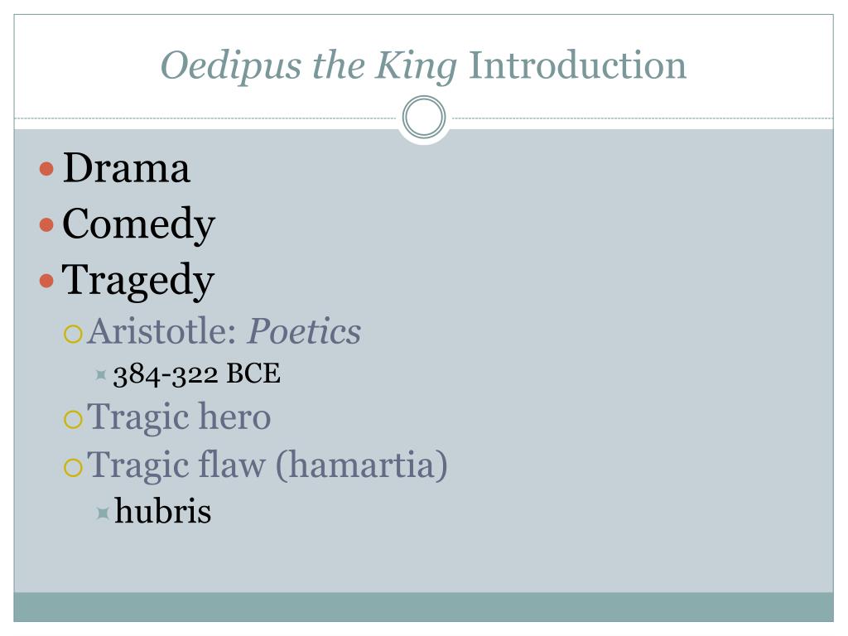Click the yellow ring bullet beside Tragic hero
This screenshot has width=848, height=636.
coord(73,419)
